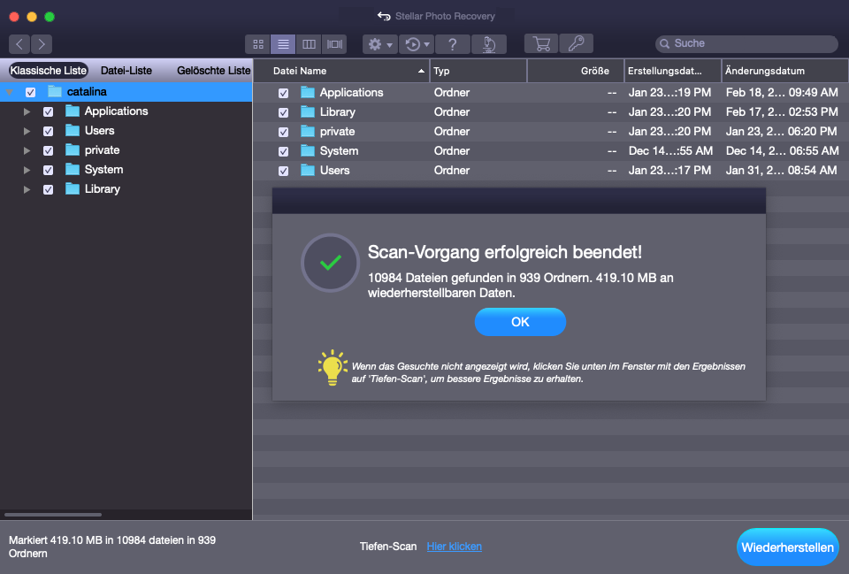Uncheck Library checkbox in sidebar tree
This screenshot has width=849, height=574.
point(48,189)
